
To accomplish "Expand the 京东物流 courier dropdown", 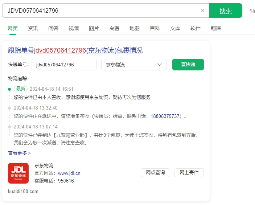I will pyautogui.click(x=134, y=65).
